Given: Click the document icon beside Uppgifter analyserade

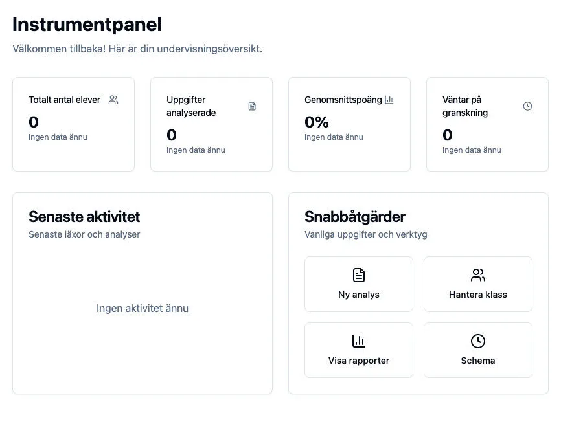Looking at the screenshot, I should click(x=252, y=106).
